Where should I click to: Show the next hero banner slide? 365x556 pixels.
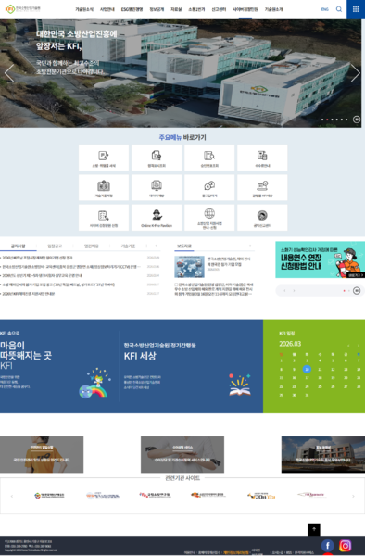tap(355, 73)
